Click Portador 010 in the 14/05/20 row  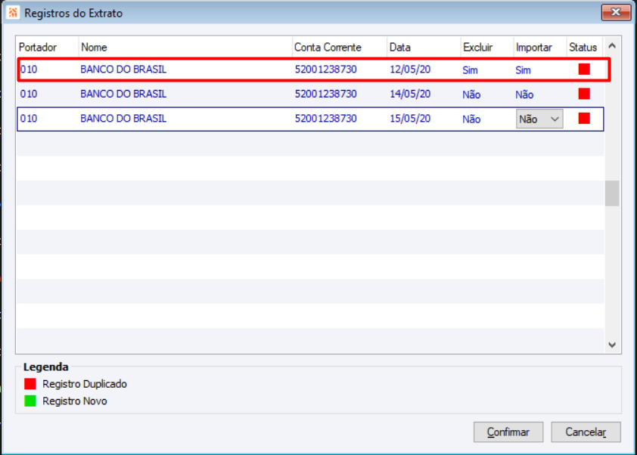[x=29, y=94]
